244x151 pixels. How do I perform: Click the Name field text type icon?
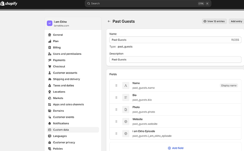tap(126, 85)
